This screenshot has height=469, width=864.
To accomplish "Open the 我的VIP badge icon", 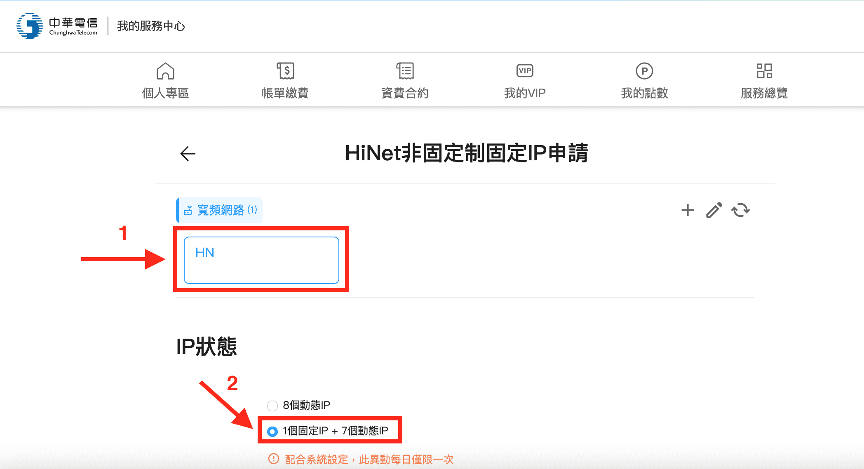I will click(x=525, y=71).
